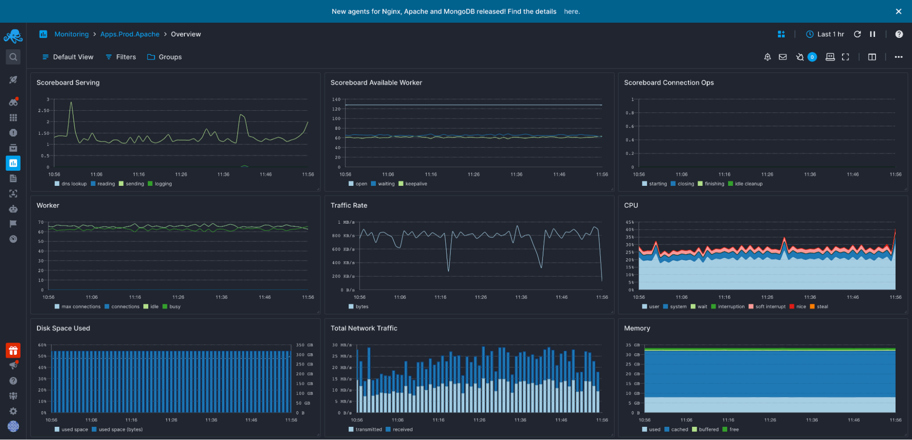Screen dimensions: 912x440
Task: Toggle the dns lookup series
Action: (x=70, y=184)
